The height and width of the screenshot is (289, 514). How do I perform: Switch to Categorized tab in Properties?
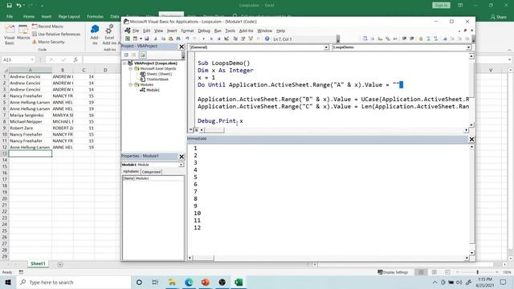(x=151, y=172)
